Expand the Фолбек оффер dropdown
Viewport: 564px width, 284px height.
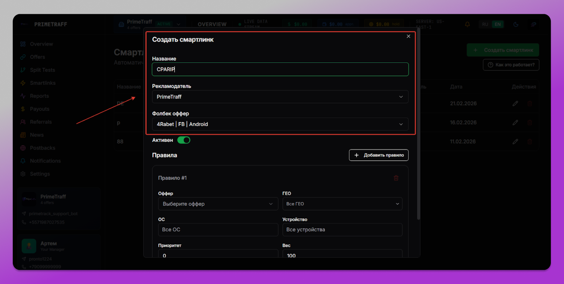tap(280, 124)
